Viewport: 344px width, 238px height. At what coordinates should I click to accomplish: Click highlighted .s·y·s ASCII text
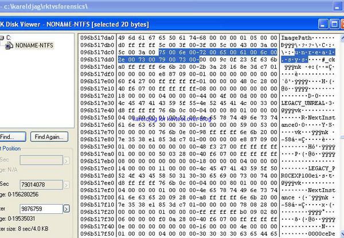[x=295, y=60]
